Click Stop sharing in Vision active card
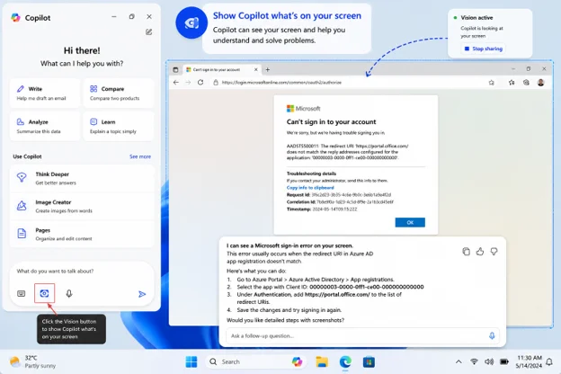 484,49
